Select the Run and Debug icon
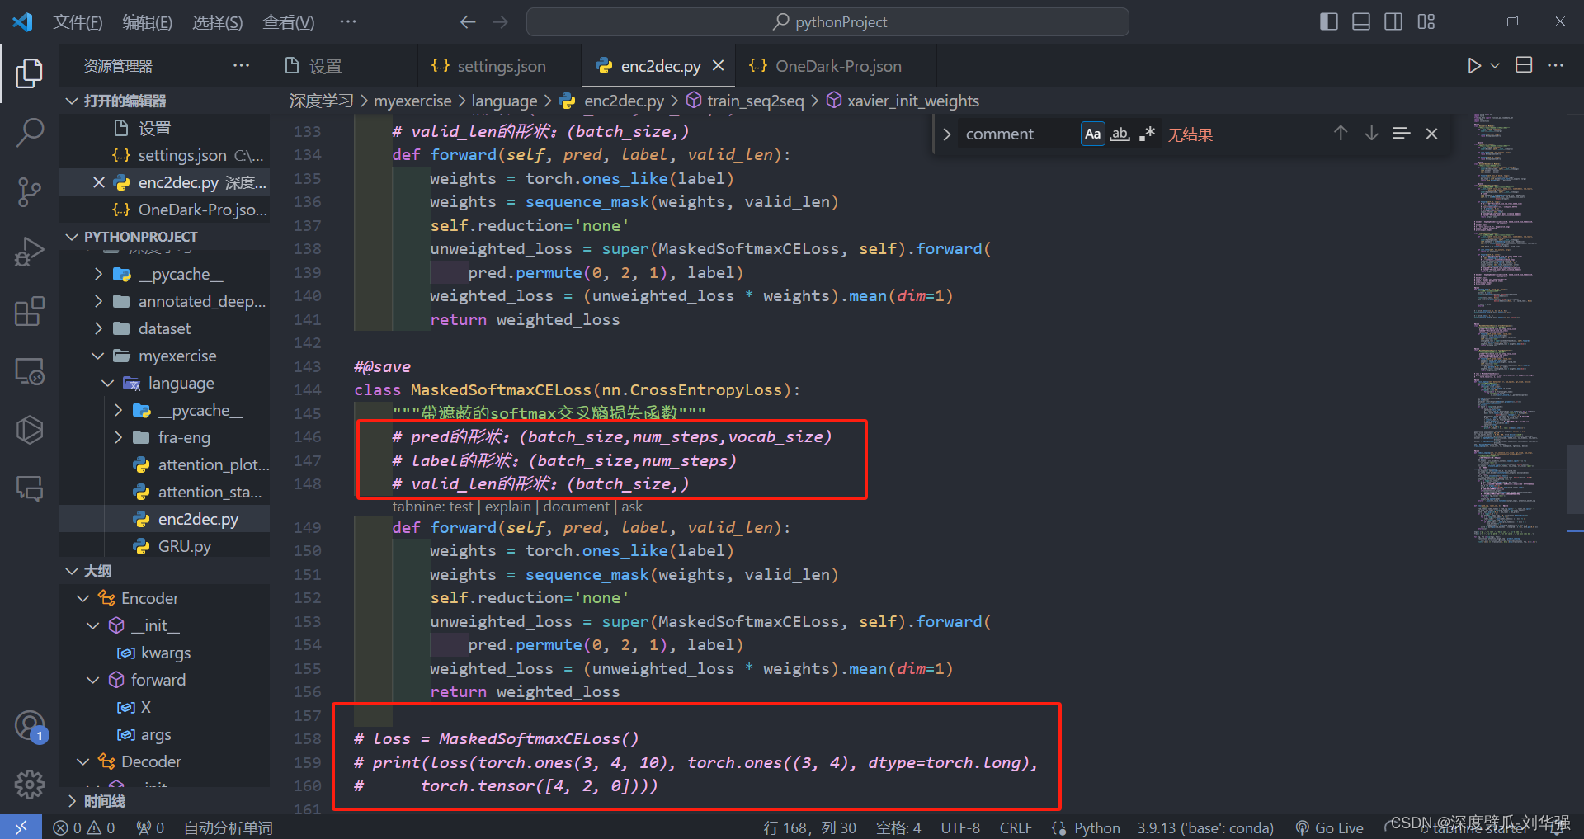This screenshot has height=839, width=1584. coord(30,251)
